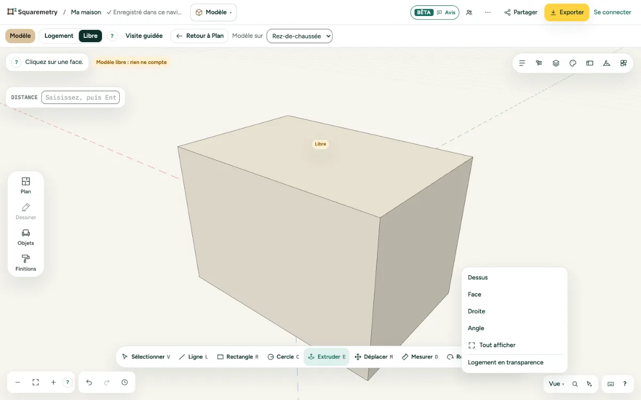Screen dimensions: 641x400
Task: Click the side panel layout icon
Action: coord(590,63)
